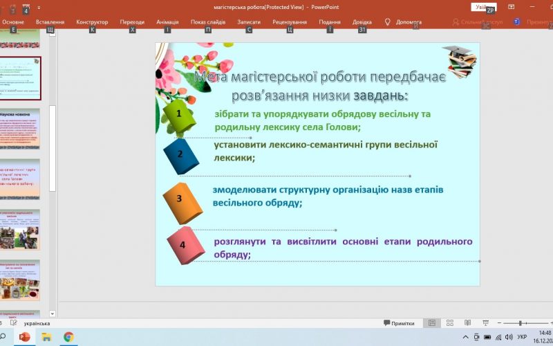The image size is (553, 346).
Task: Switch to the Переходи tab
Action: (x=132, y=22)
